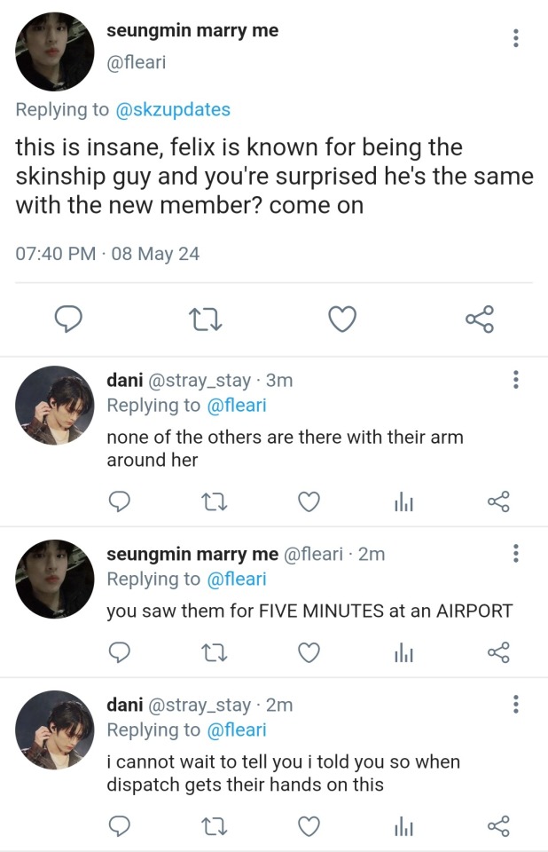View analytics for dani's "arm around her" reply
548x852 pixels.
403,503
